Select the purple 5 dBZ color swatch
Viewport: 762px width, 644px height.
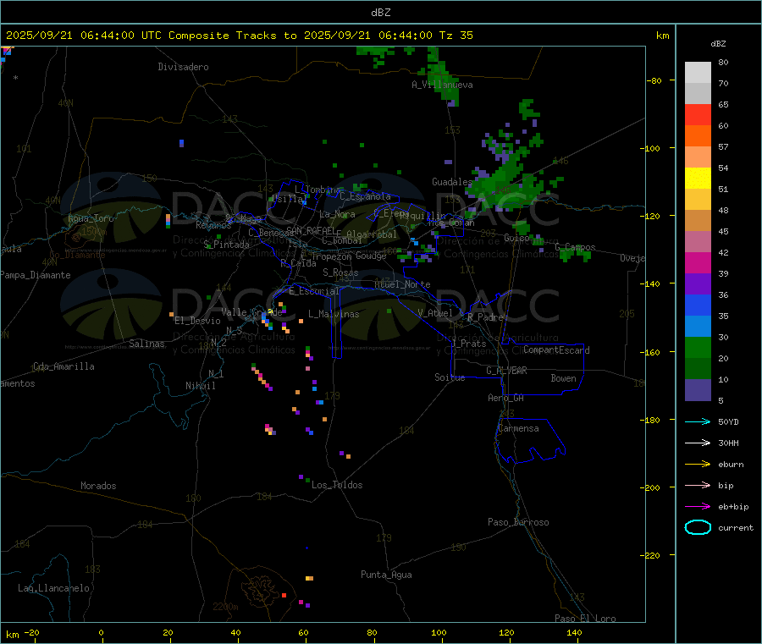tap(698, 390)
